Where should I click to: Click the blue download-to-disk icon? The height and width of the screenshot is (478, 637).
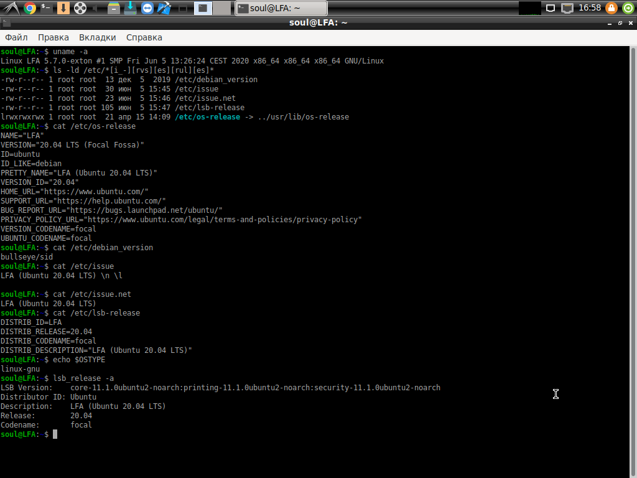pyautogui.click(x=130, y=8)
